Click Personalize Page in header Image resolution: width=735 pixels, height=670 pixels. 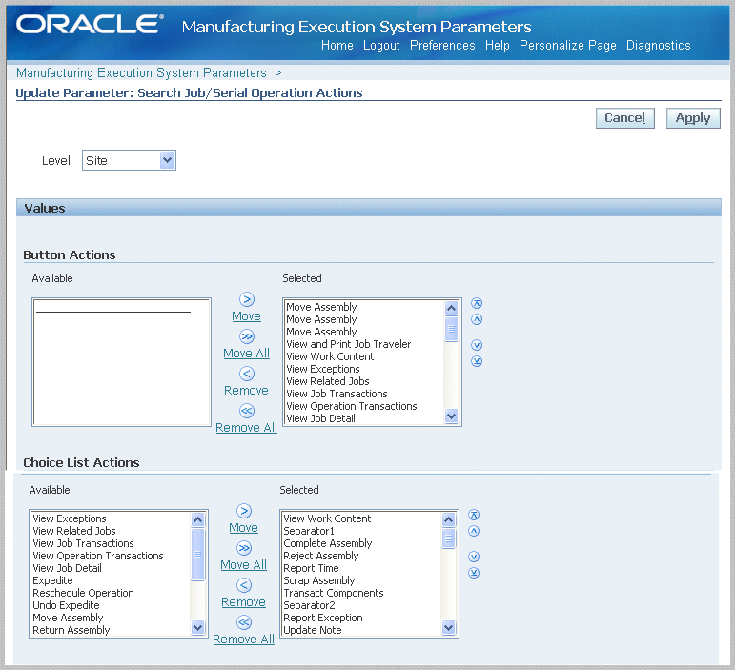point(567,46)
